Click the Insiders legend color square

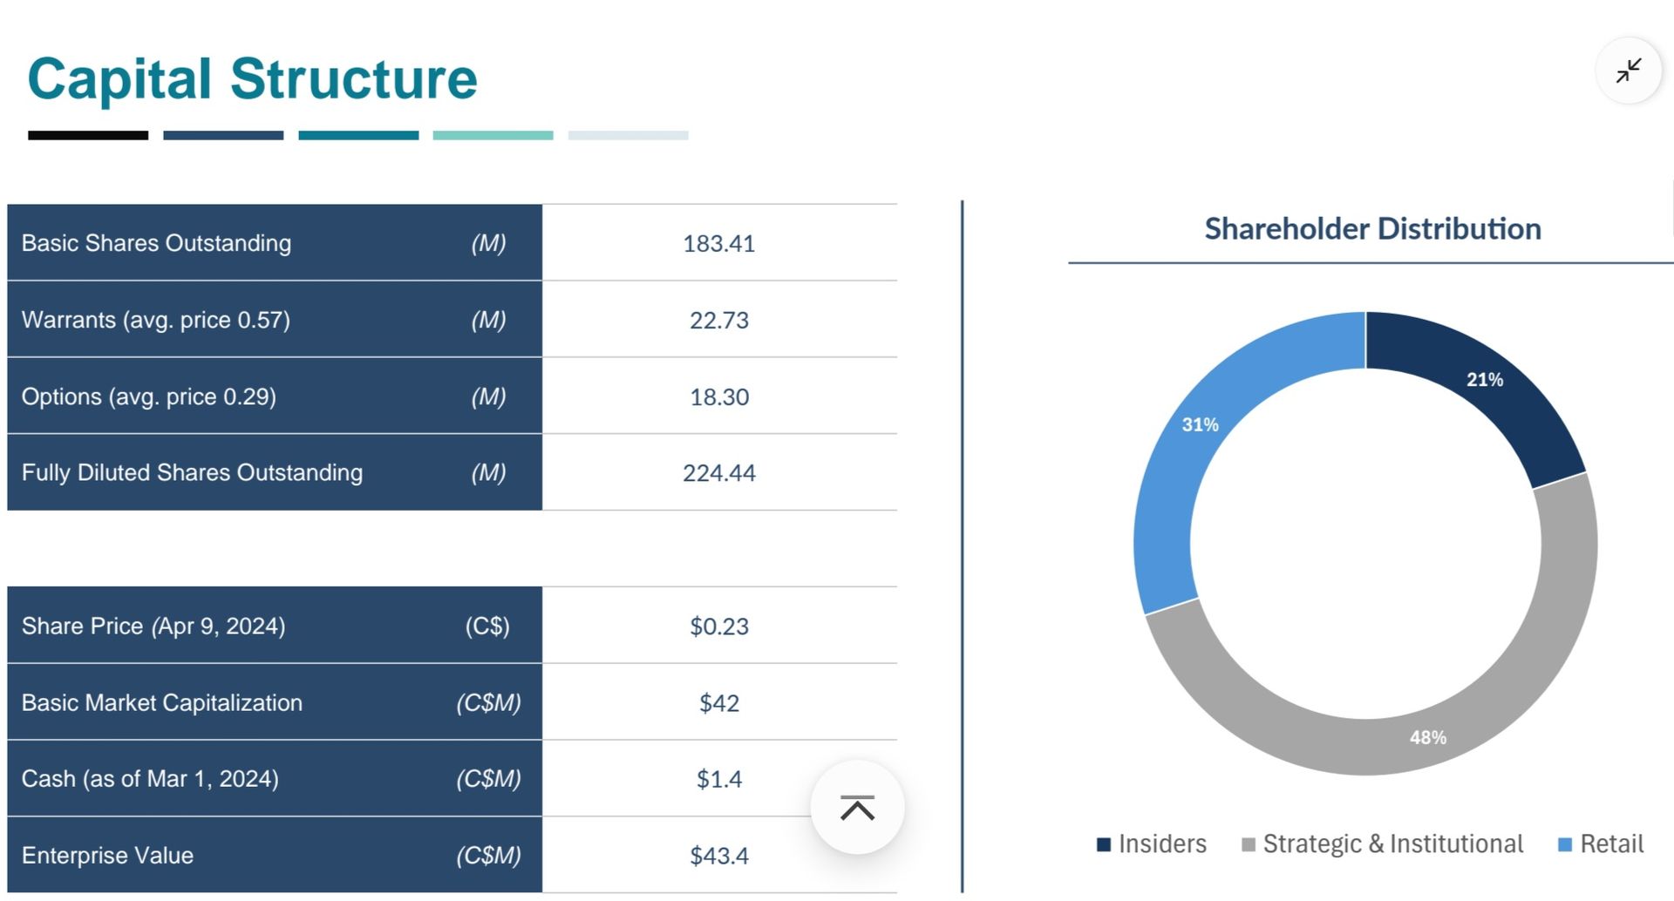pos(1104,844)
